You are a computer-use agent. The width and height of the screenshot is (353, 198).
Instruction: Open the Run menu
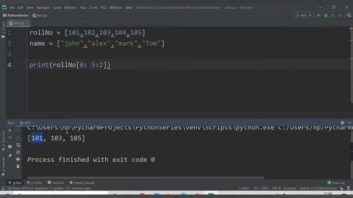[83, 7]
